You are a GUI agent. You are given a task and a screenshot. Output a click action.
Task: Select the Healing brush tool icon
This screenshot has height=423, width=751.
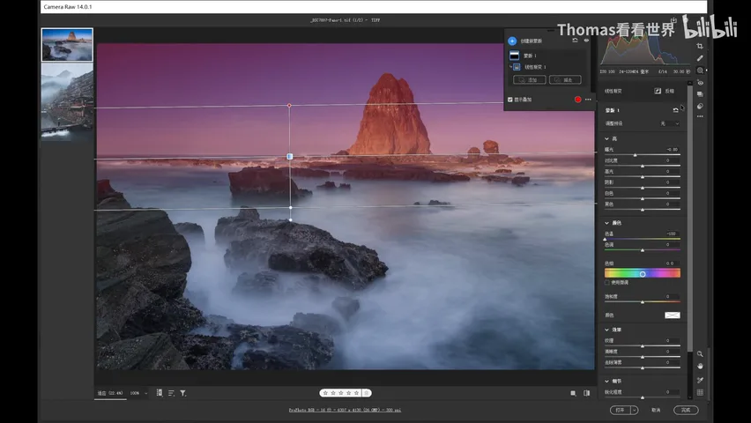click(x=700, y=58)
